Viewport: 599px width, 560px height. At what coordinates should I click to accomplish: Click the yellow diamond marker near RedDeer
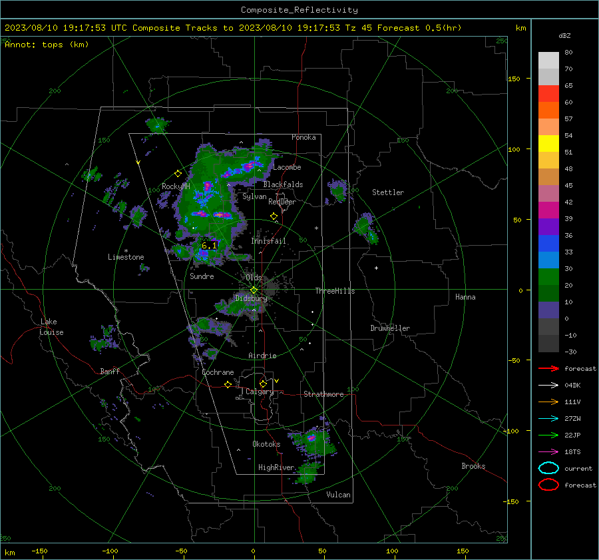coord(274,216)
